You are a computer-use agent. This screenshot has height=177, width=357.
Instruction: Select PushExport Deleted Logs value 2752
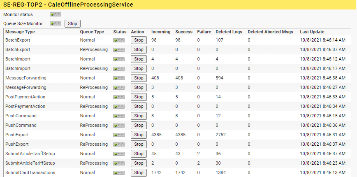tap(221, 135)
